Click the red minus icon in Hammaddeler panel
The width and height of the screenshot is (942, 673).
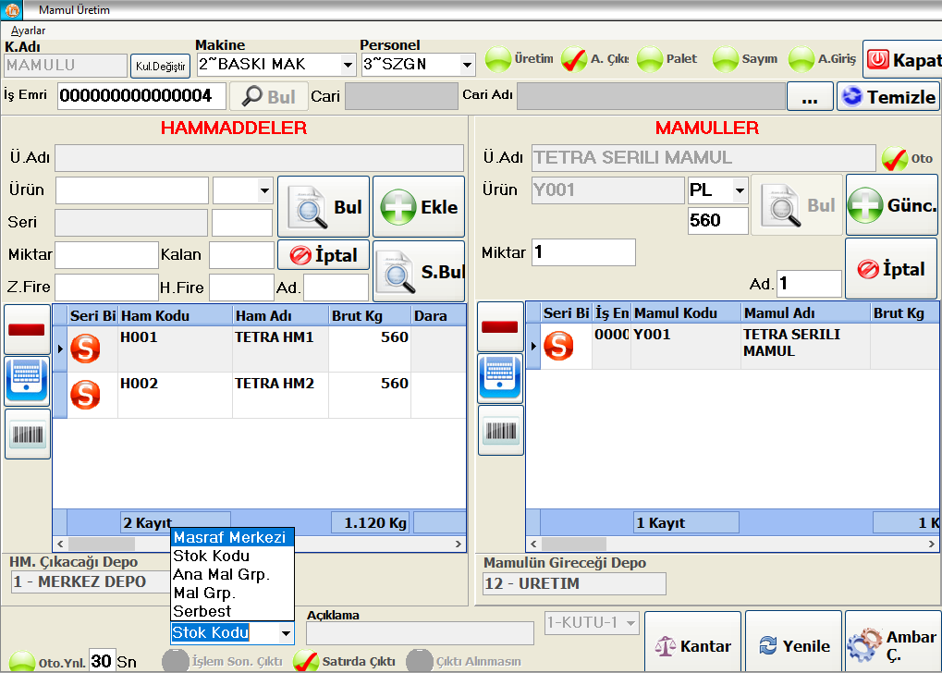[27, 329]
